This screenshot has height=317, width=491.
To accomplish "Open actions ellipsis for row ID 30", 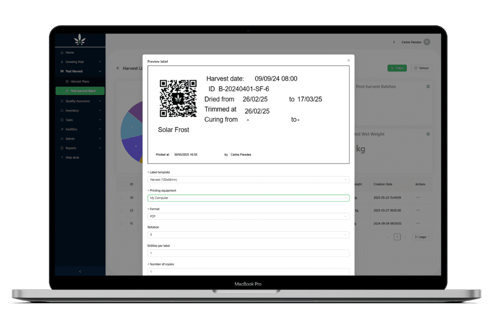I will coord(418,197).
